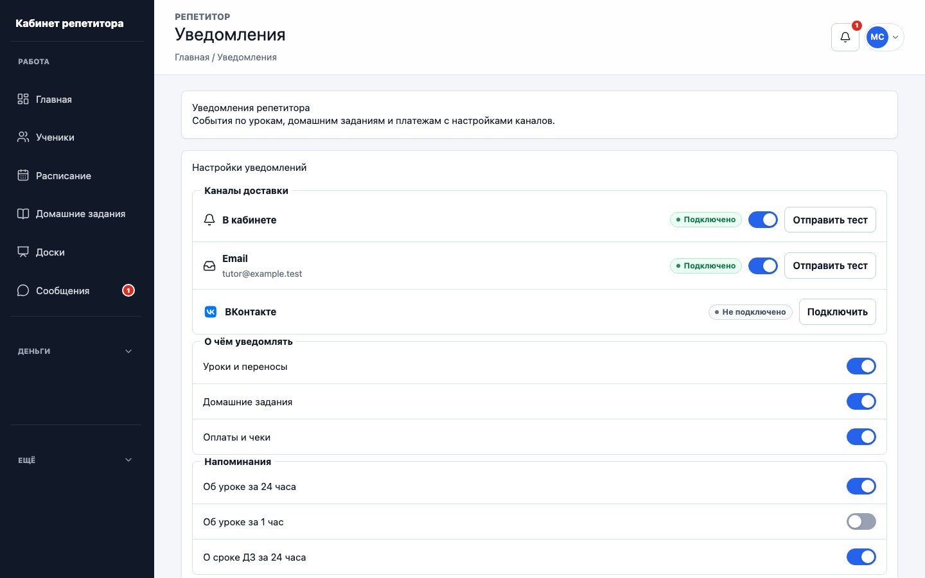Screen dimensions: 925x578
Task: Turn off Оплаты и чеки notifications
Action: [861, 437]
